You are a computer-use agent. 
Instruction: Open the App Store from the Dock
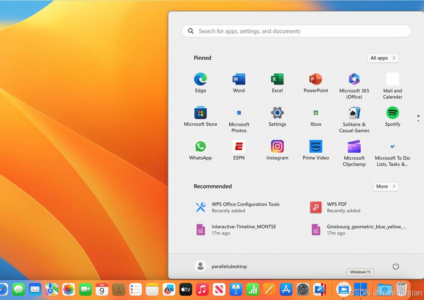click(x=286, y=290)
